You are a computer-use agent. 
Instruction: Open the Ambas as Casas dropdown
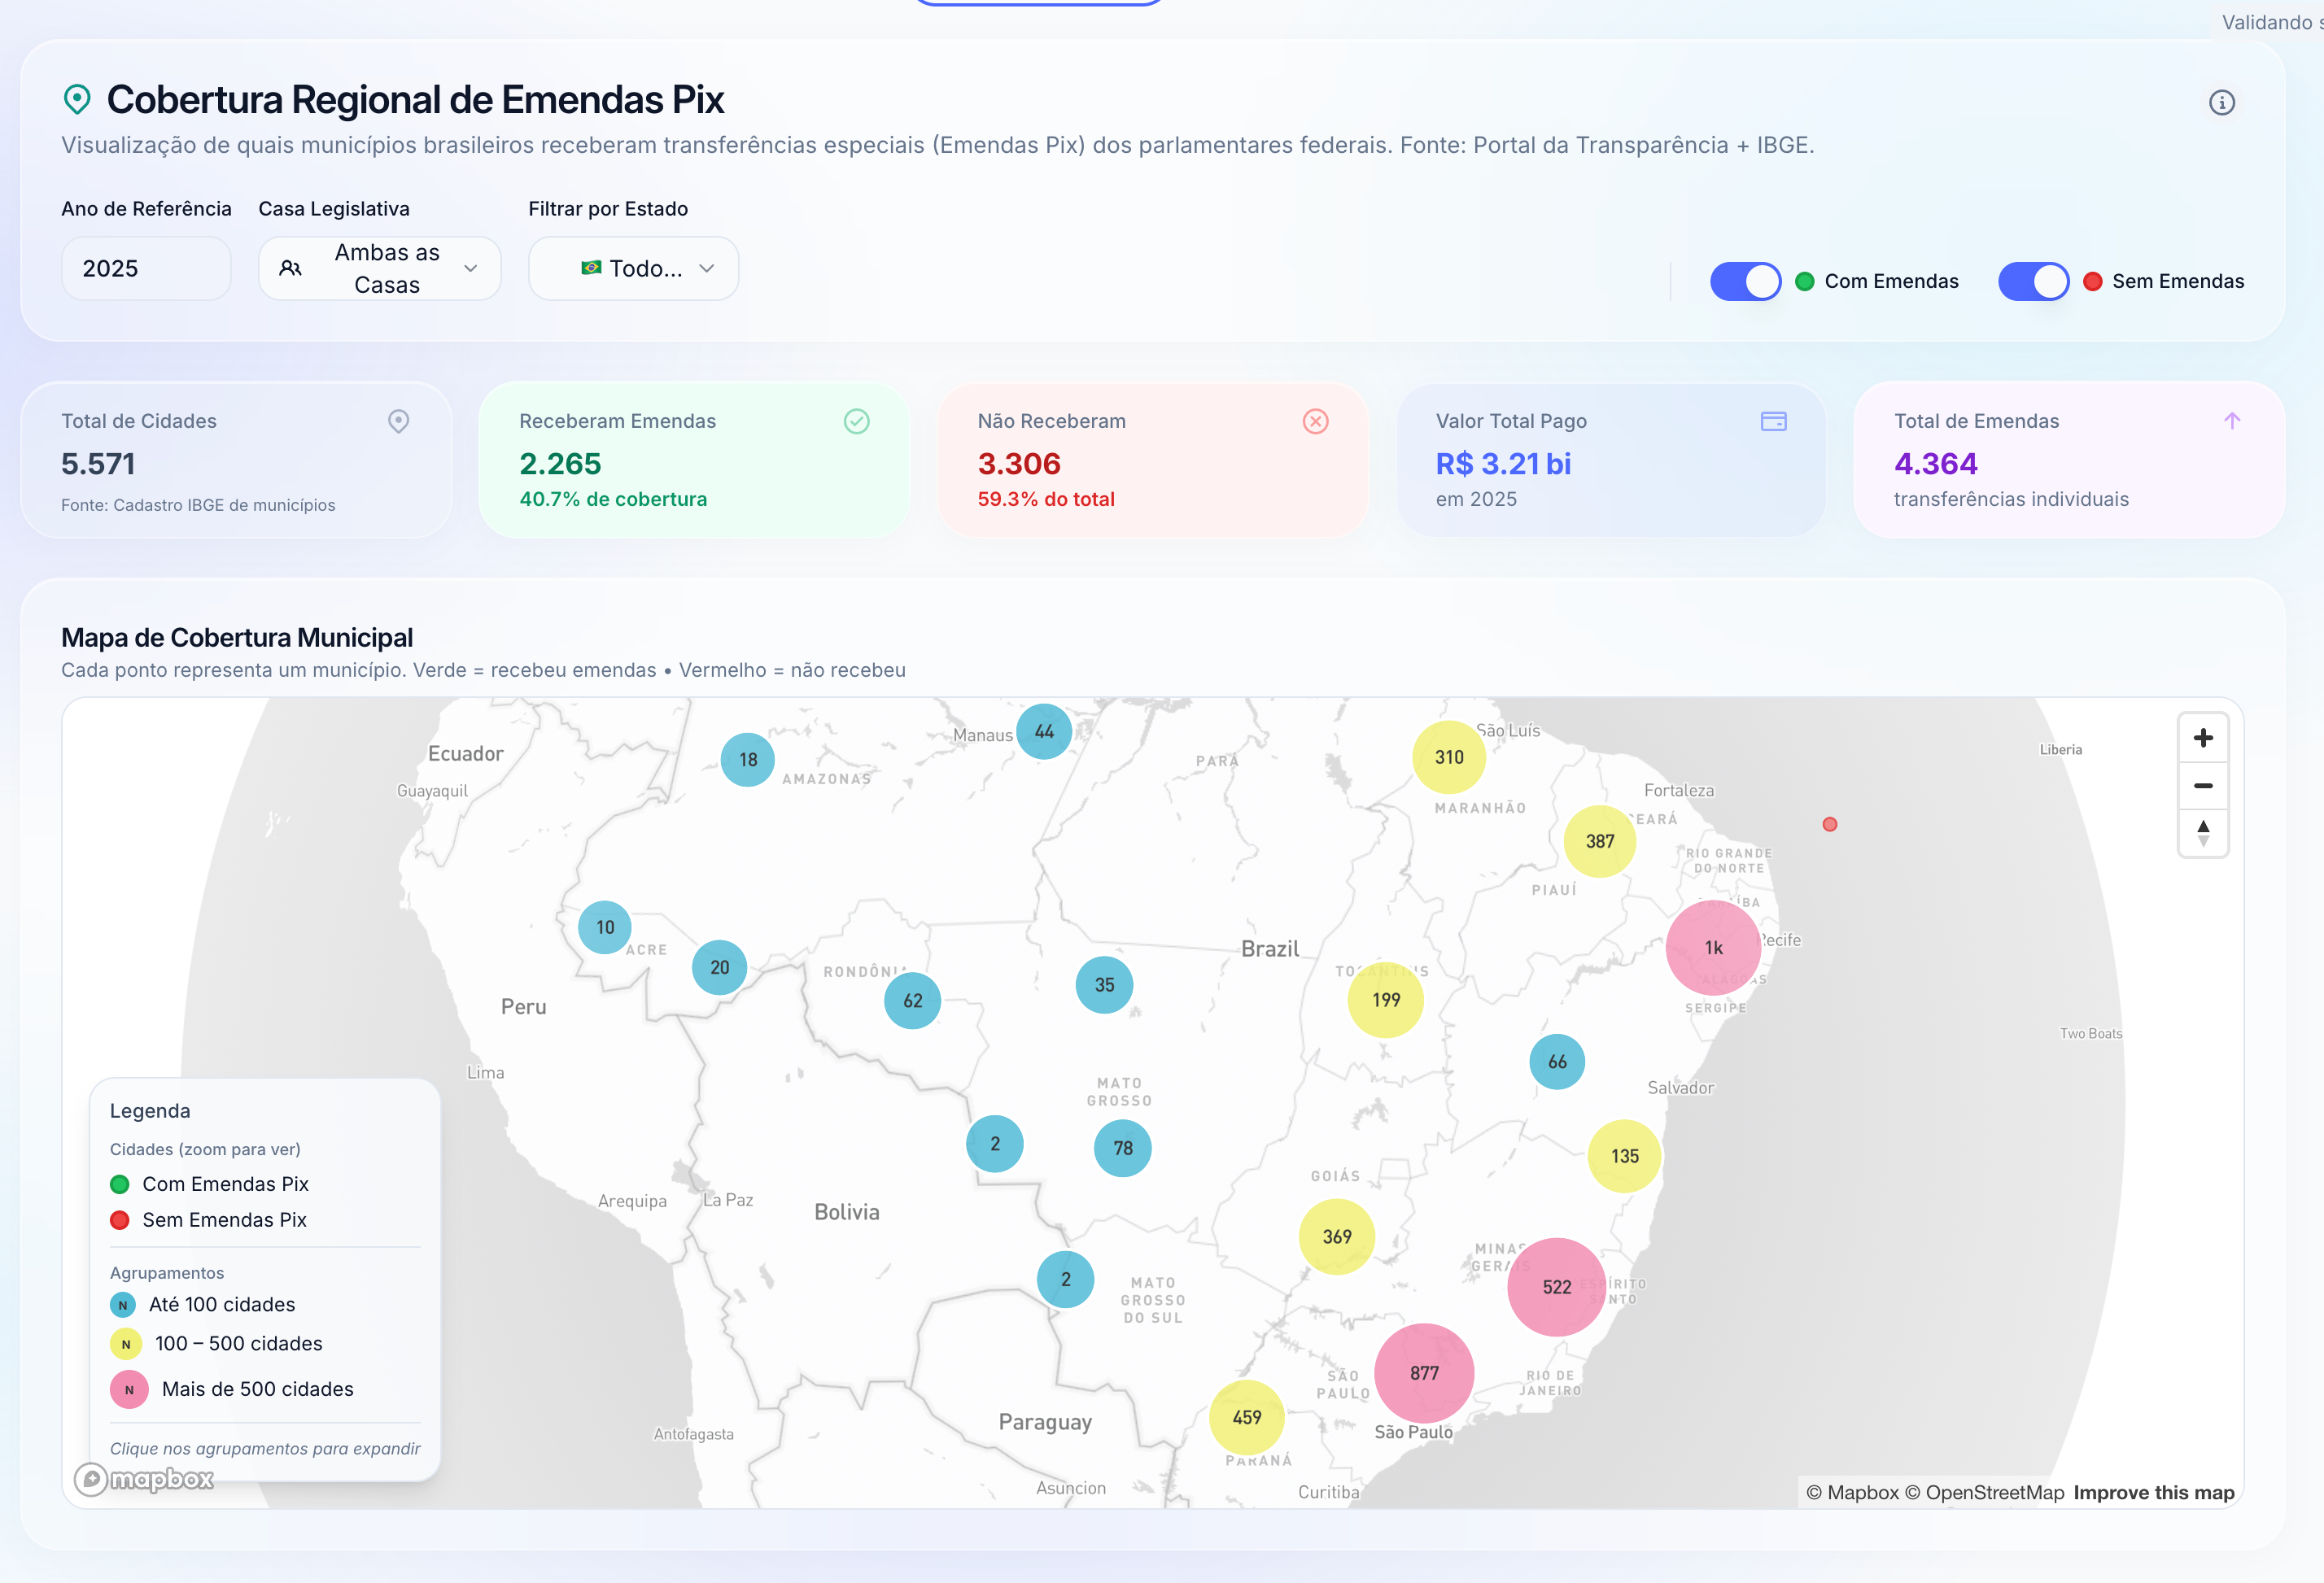coord(379,268)
